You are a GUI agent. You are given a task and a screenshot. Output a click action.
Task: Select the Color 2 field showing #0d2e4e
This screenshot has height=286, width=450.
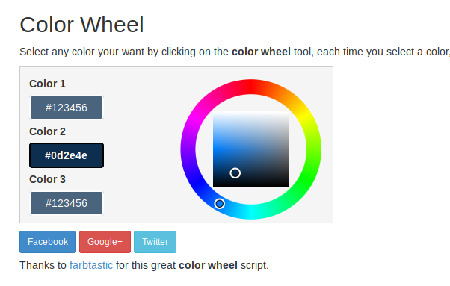(67, 155)
